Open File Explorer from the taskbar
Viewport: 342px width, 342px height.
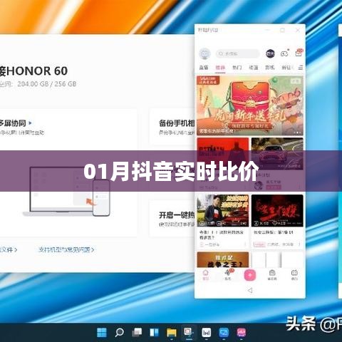tap(172, 333)
